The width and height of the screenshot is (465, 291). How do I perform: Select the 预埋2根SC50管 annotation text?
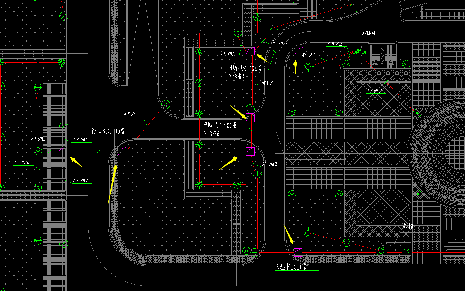tap(292, 267)
